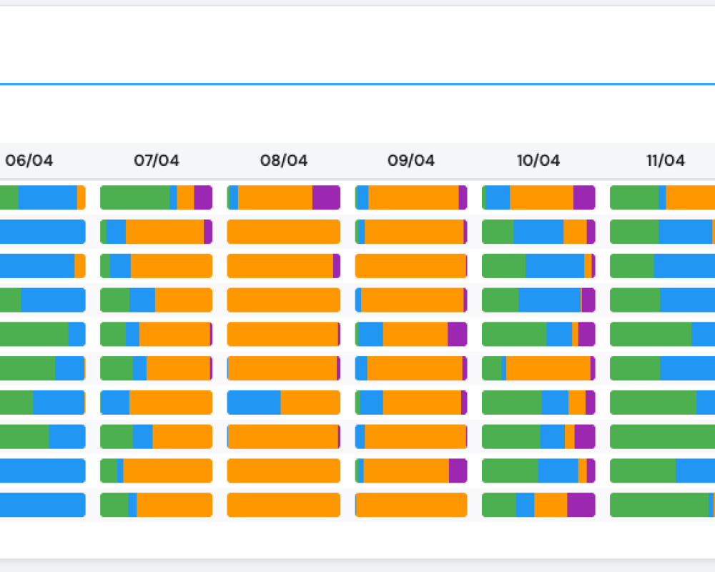Choose the 08/04 date header
Screen dimensions: 715x572
[x=284, y=161]
